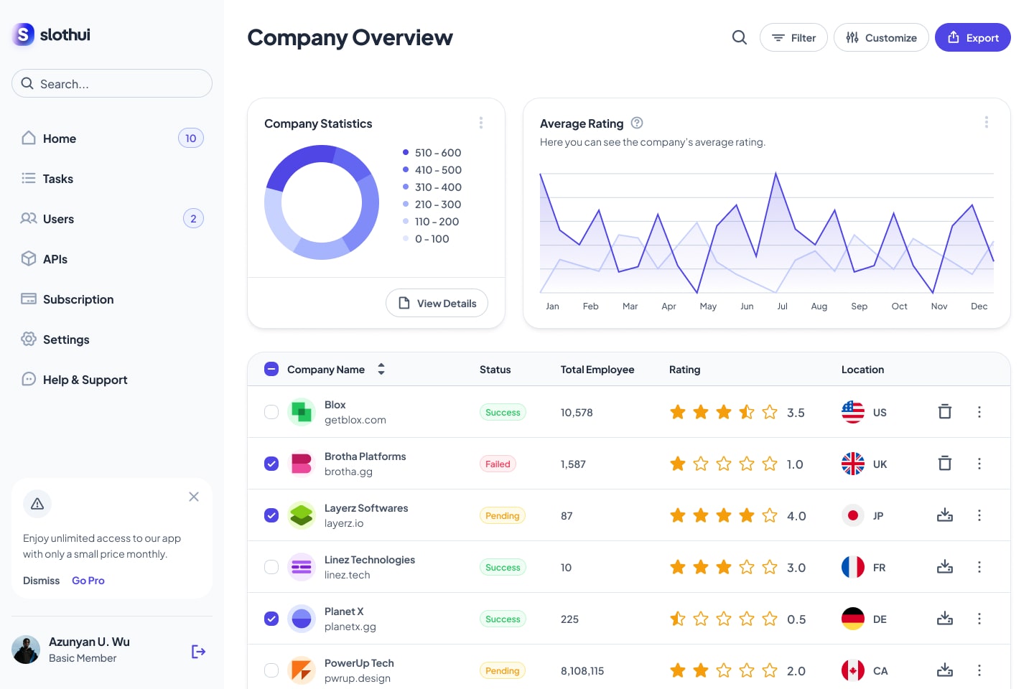Click the search magnifier icon in header
The image size is (1034, 689).
[x=739, y=37]
